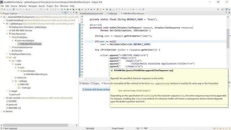Open the toolbar search magnifier icon

(x=218, y=9)
